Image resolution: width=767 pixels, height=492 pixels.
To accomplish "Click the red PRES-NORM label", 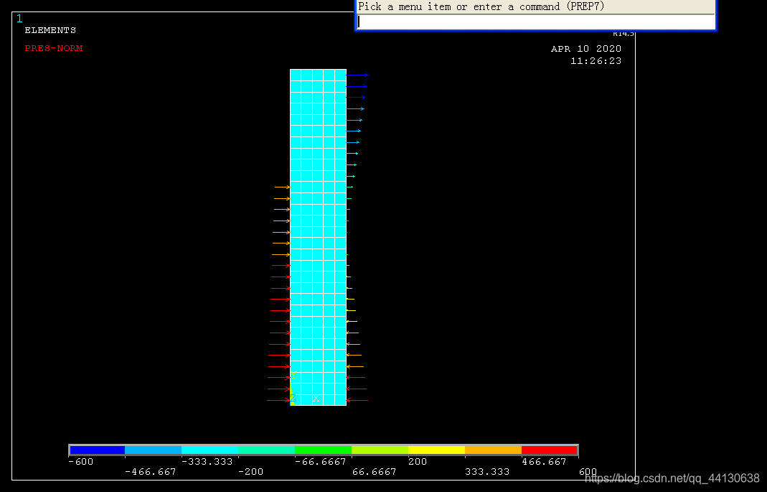I will (54, 48).
